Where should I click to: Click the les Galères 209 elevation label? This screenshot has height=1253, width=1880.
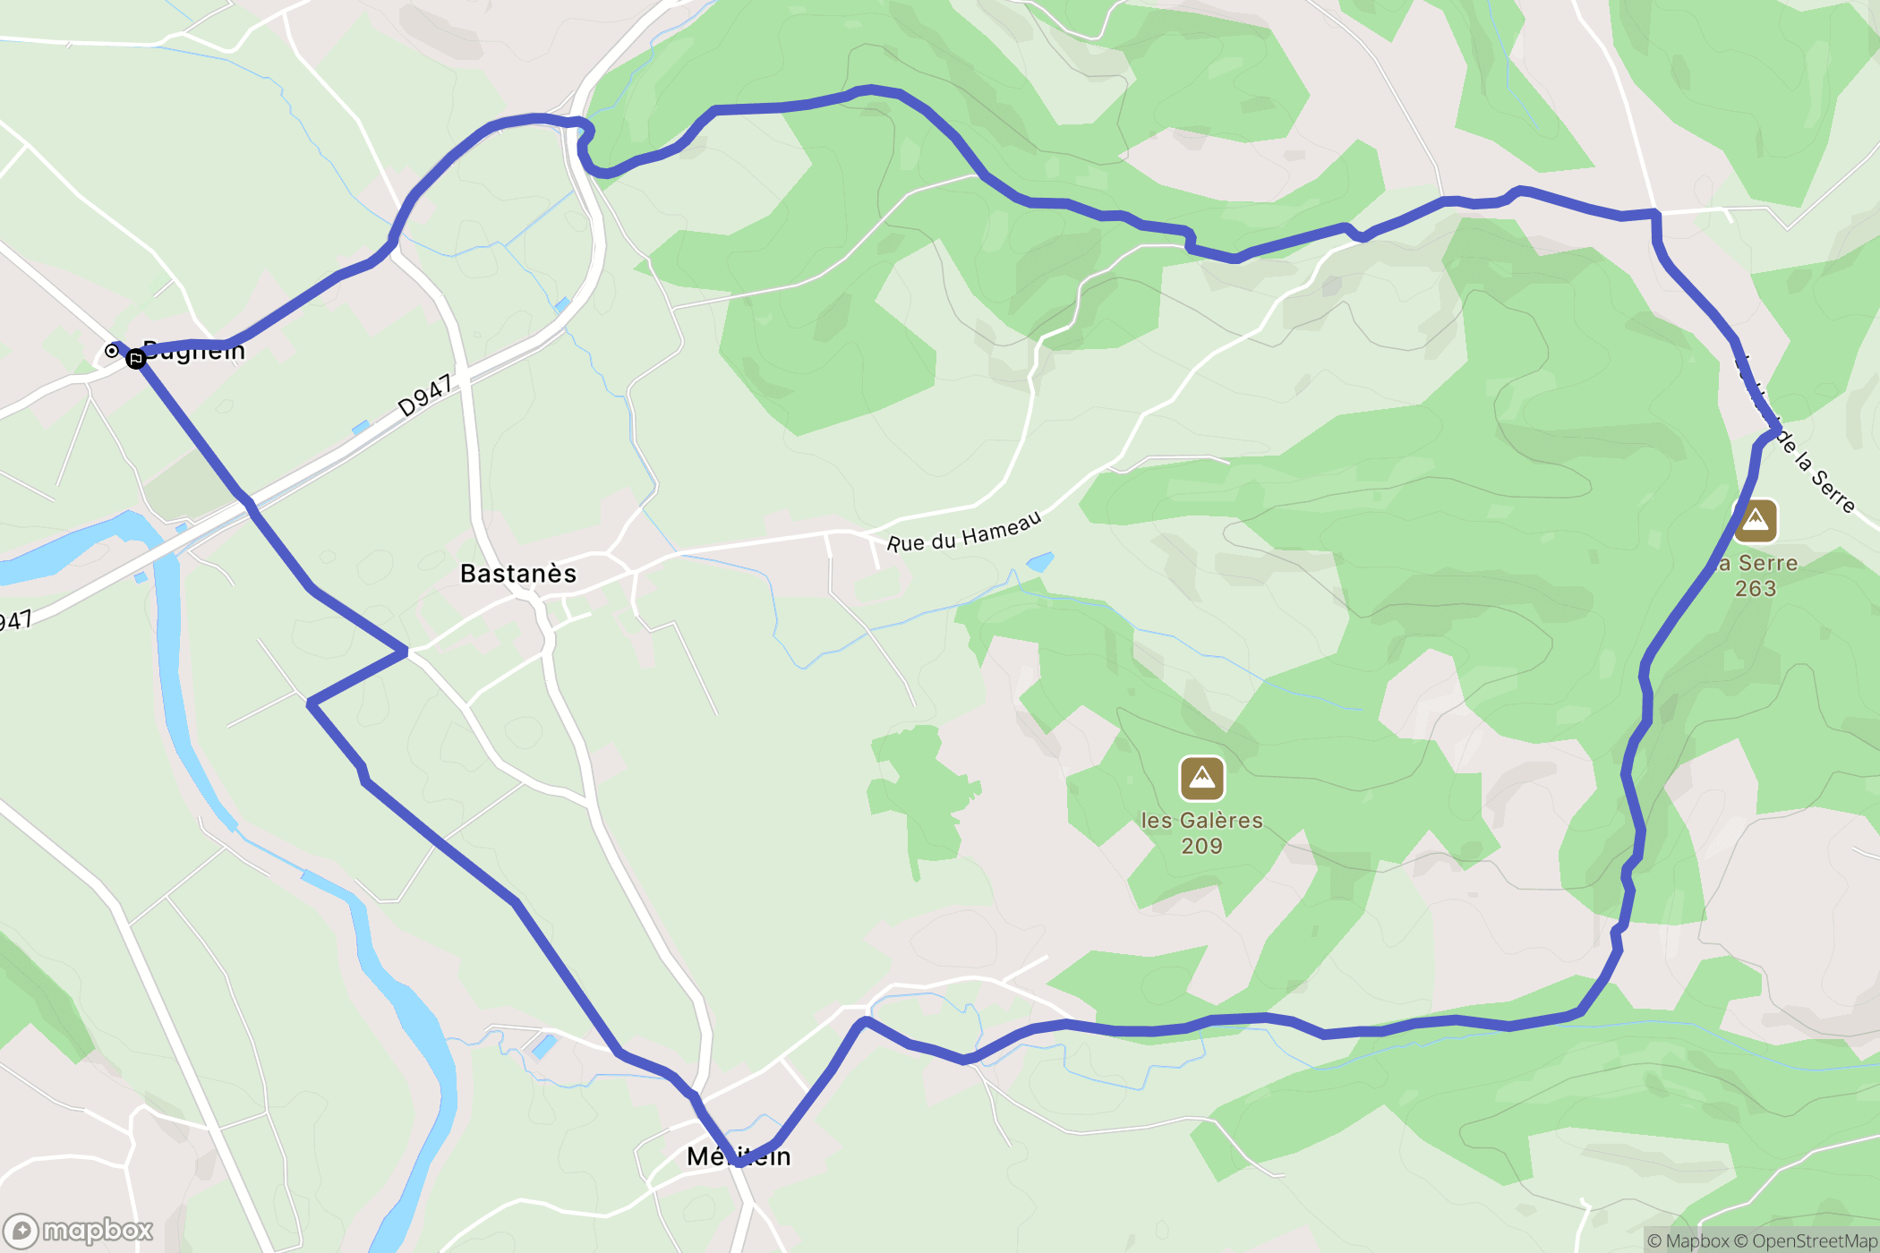[x=1201, y=833]
